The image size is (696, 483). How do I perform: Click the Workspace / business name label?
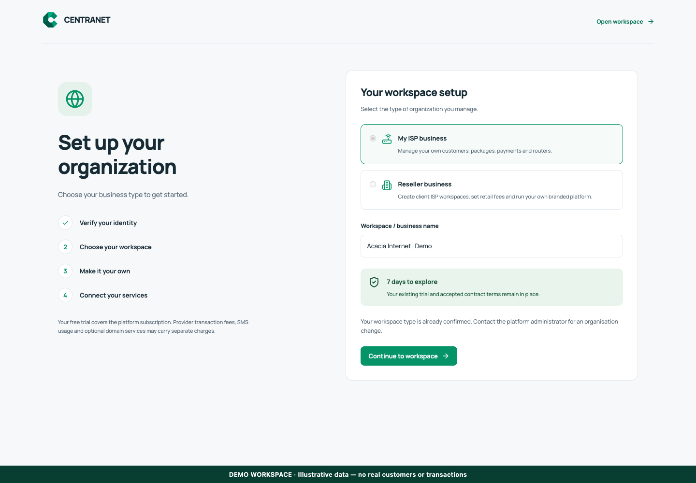point(400,226)
